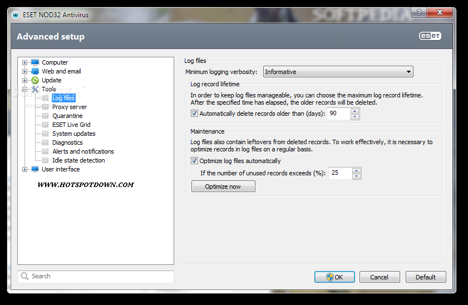The image size is (468, 305).
Task: Click the search magnifier icon
Action: click(x=24, y=277)
